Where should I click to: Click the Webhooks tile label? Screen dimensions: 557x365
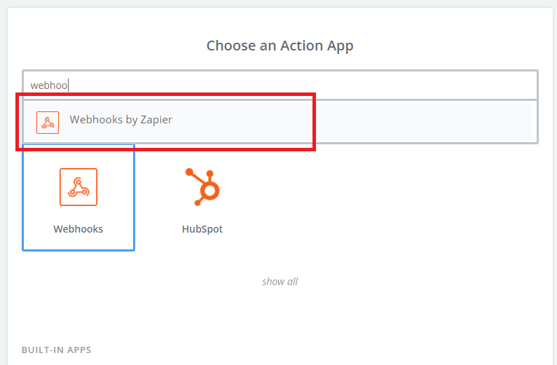click(x=78, y=229)
